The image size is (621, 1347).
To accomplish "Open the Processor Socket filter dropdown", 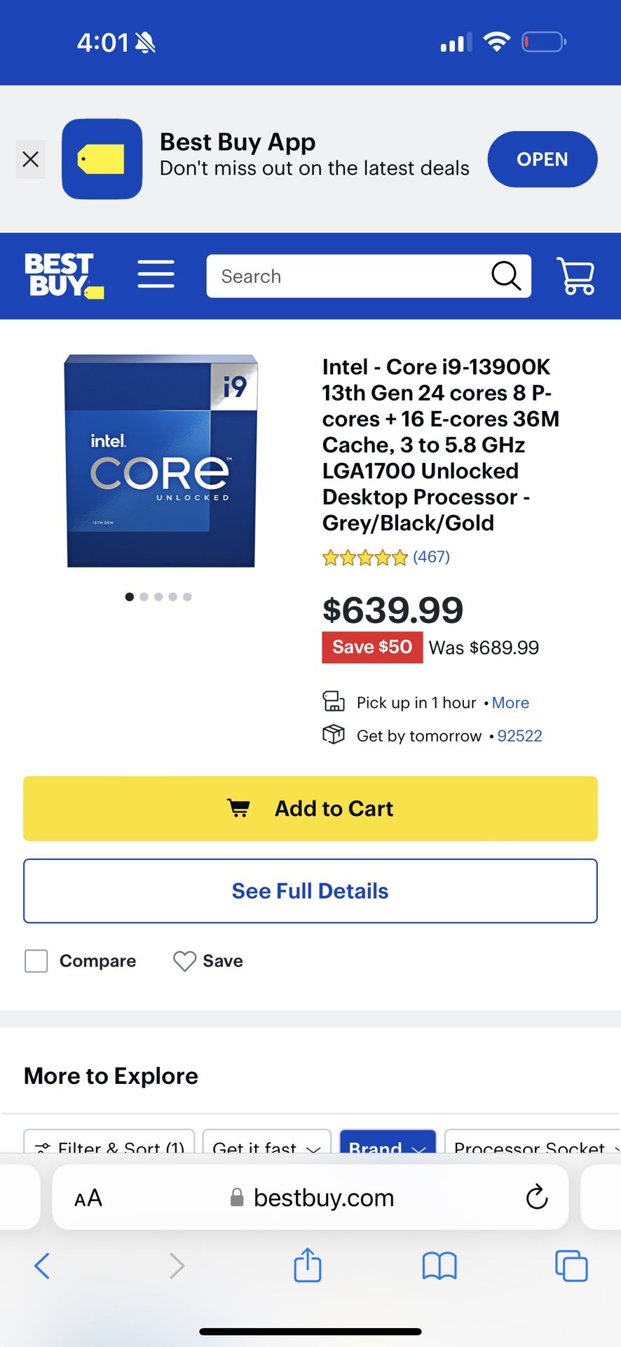I will point(533,1145).
